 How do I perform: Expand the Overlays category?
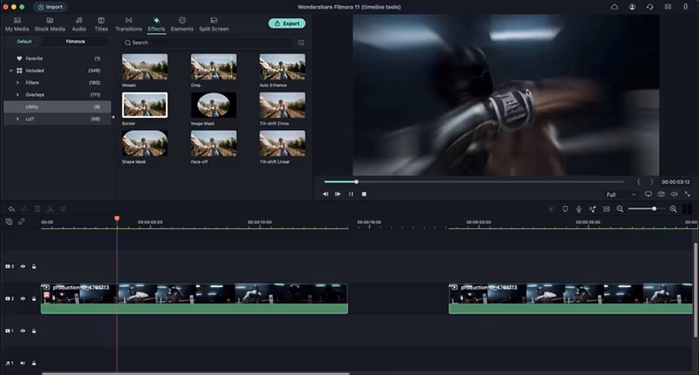coord(17,95)
